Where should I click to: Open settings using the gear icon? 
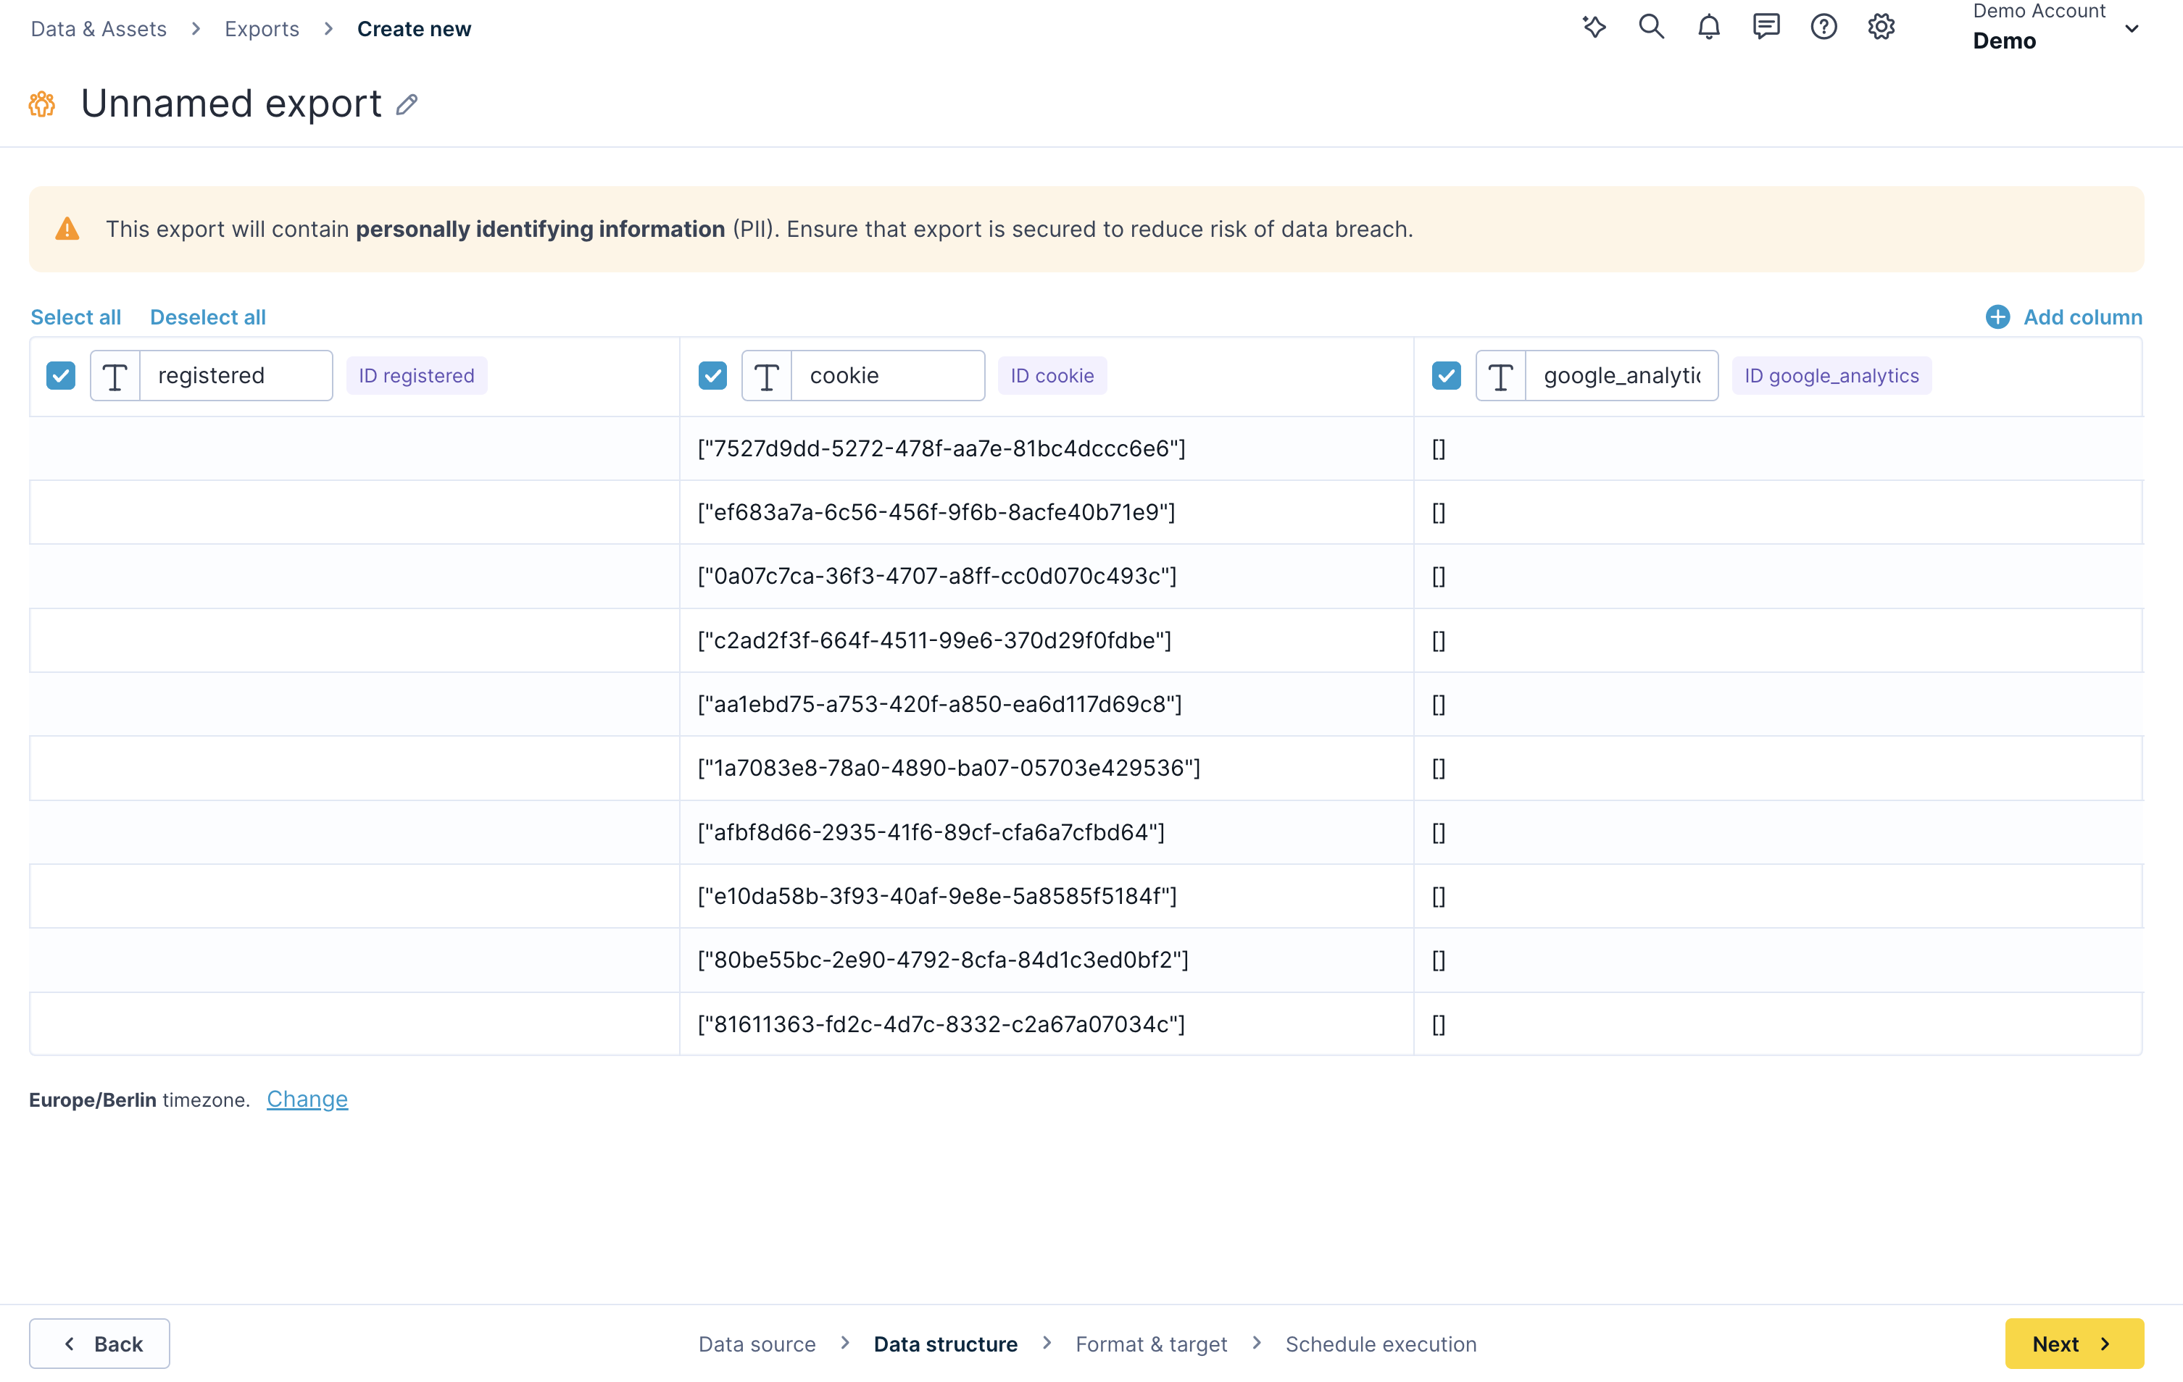click(1881, 26)
